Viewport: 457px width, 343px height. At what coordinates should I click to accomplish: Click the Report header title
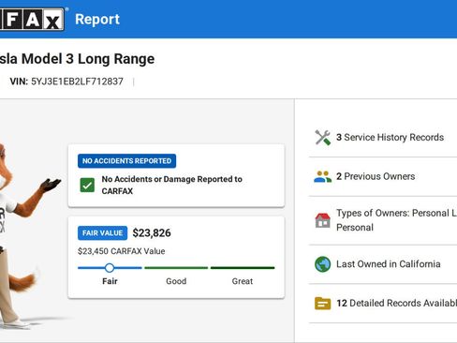click(97, 20)
